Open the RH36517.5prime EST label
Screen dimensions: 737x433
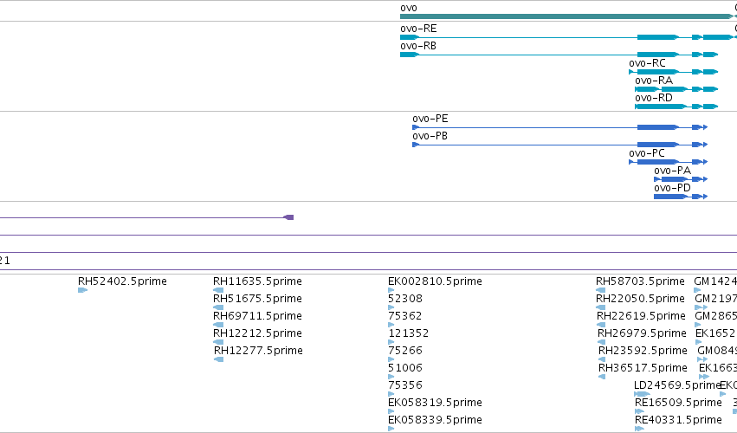tap(643, 368)
